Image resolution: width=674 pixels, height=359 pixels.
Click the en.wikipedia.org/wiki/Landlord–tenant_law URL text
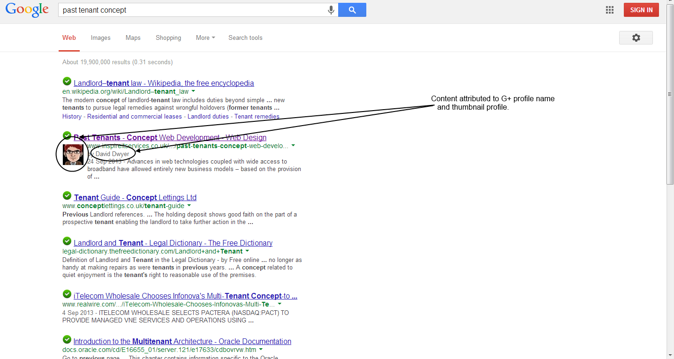(125, 91)
